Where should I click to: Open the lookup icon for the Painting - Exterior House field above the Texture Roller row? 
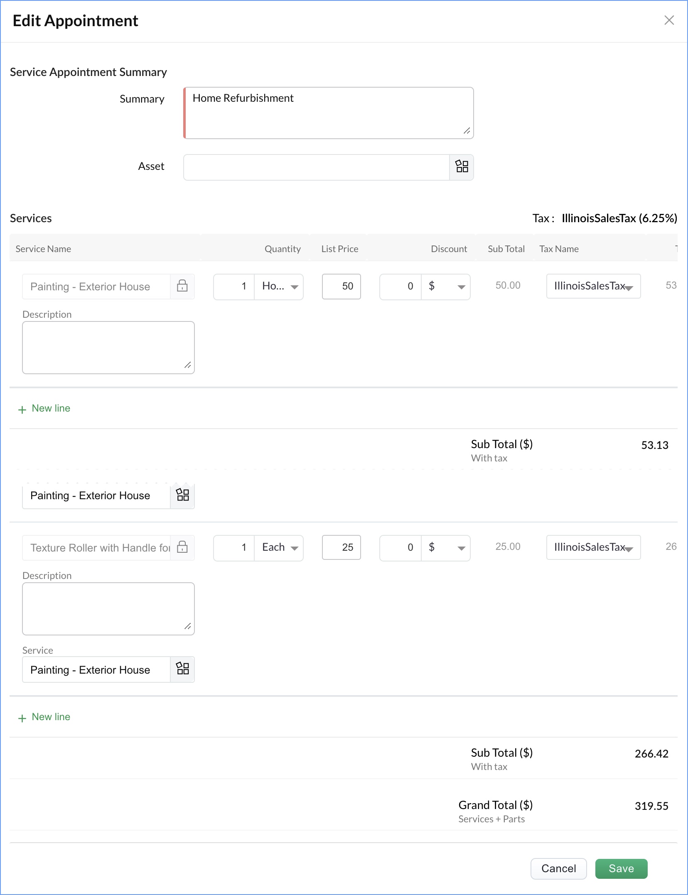182,495
